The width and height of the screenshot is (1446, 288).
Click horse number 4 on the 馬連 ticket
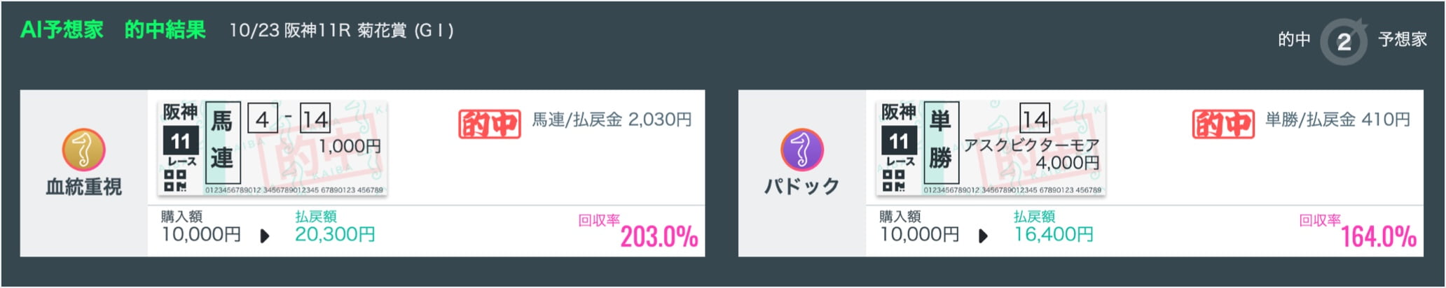[262, 119]
